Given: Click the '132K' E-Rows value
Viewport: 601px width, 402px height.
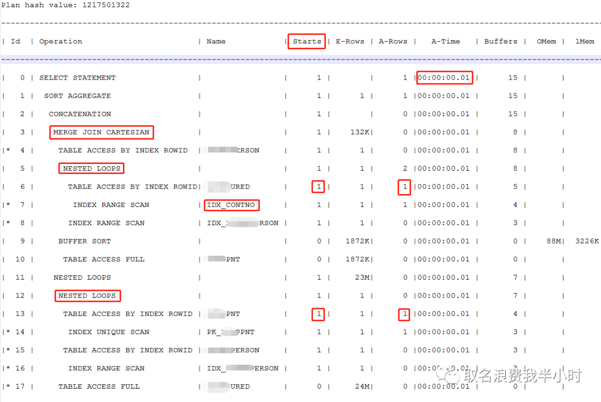Looking at the screenshot, I should point(359,132).
